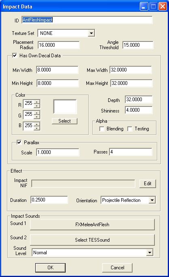
Task: Expand the Orientation combo box
Action: coord(152,200)
